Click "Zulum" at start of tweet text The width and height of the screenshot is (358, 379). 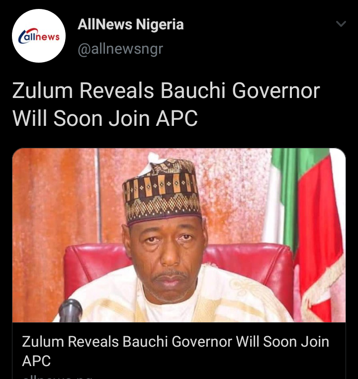[43, 91]
